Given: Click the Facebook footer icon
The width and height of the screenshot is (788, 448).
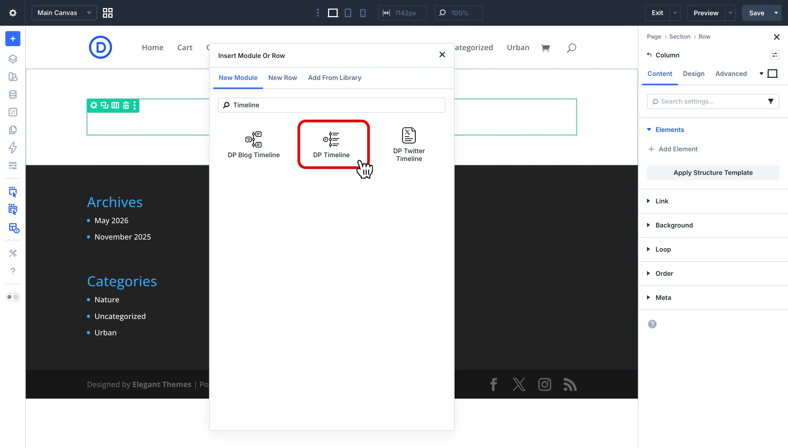Looking at the screenshot, I should point(494,385).
